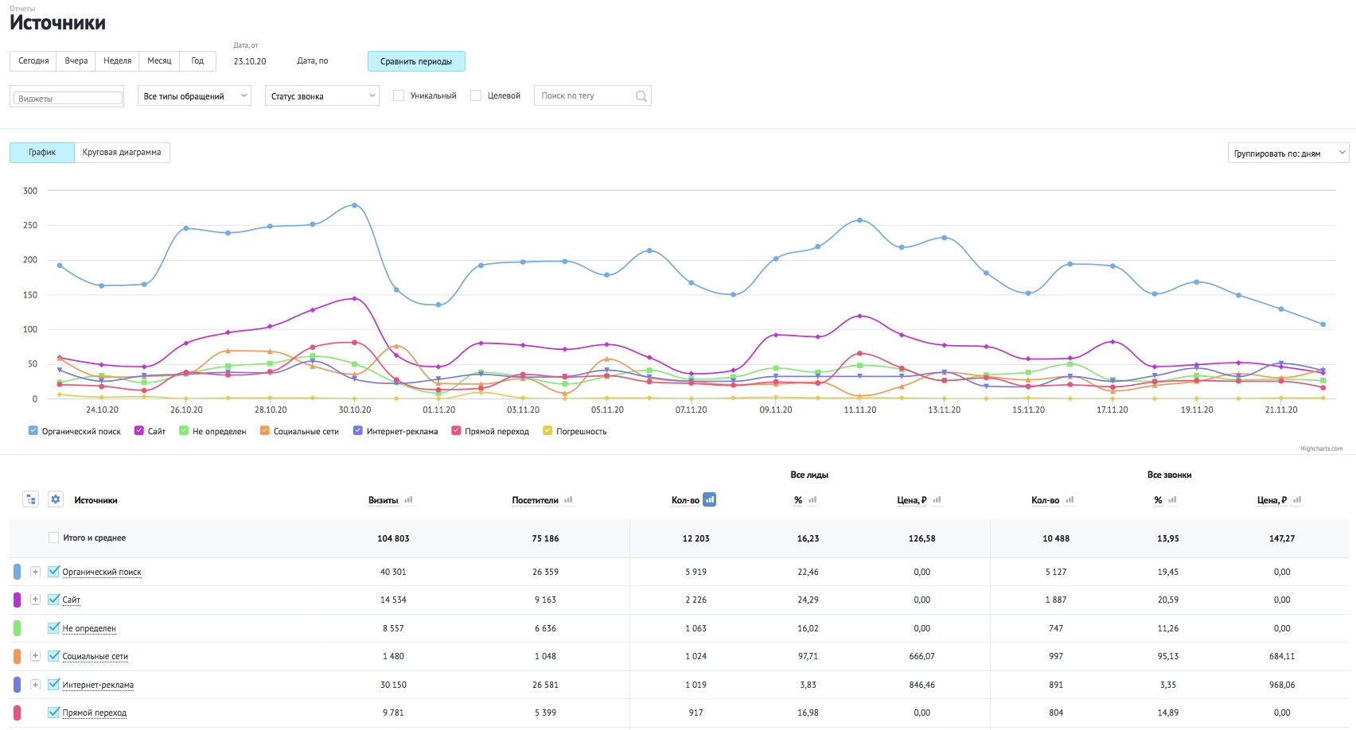Viewport: 1356px width, 730px height.
Task: Expand the Социальные сети row
Action: tap(35, 656)
